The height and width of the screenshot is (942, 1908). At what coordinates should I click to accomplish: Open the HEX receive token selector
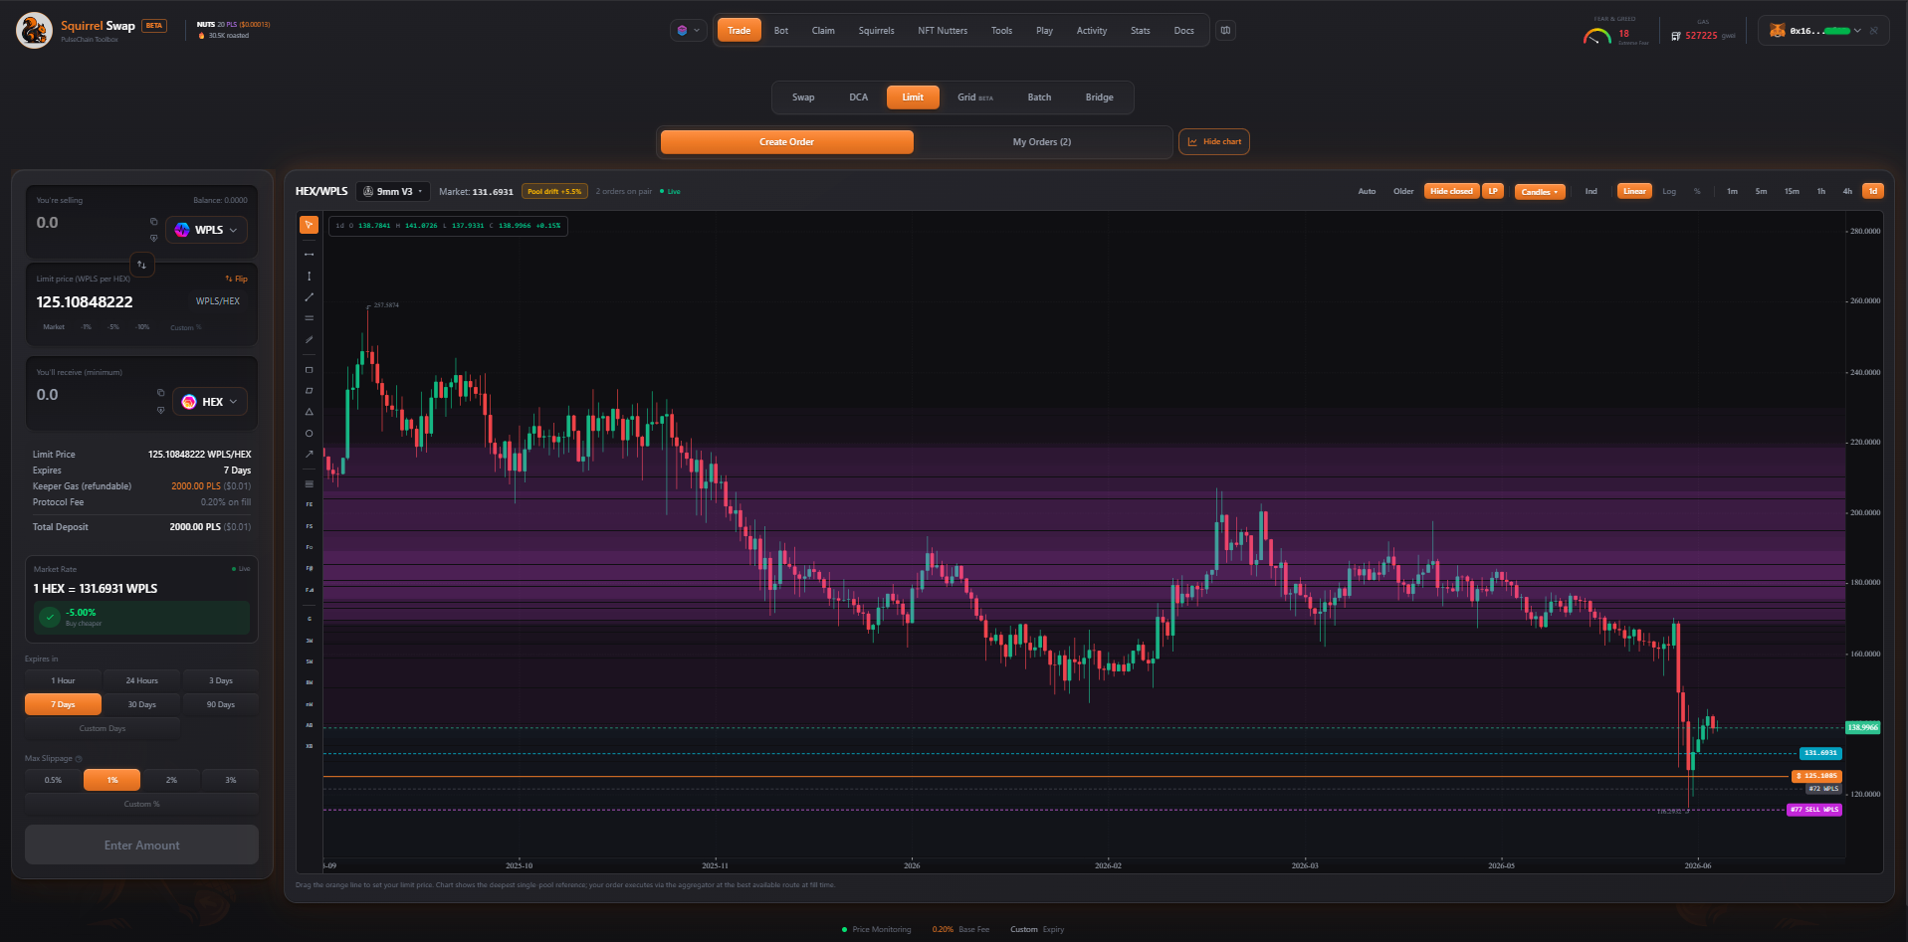210,402
